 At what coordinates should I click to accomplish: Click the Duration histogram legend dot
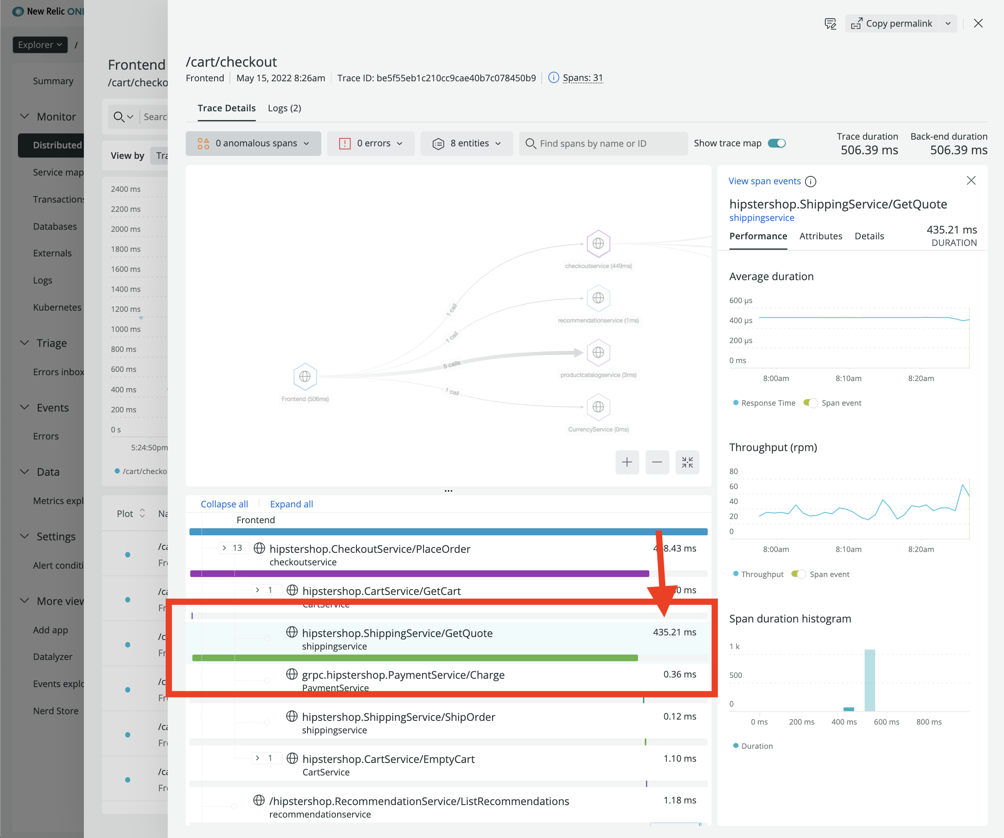click(x=736, y=745)
